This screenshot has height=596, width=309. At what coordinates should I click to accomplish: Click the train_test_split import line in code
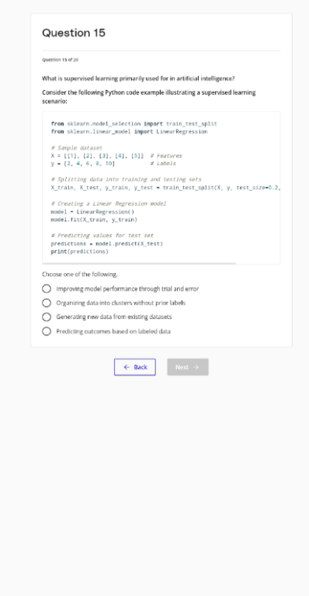[x=134, y=124]
